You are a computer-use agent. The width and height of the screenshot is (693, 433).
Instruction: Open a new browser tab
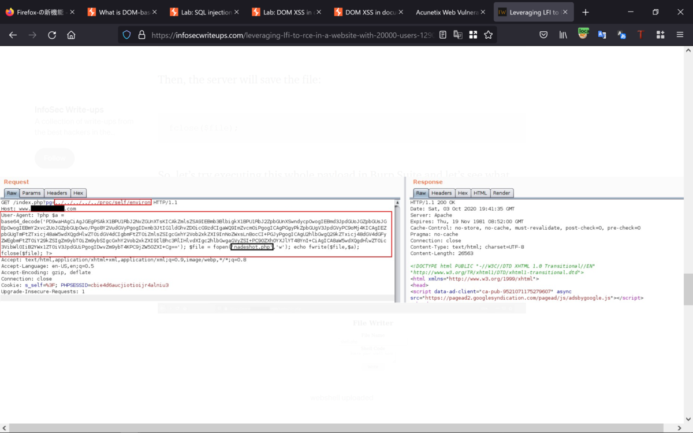586,12
